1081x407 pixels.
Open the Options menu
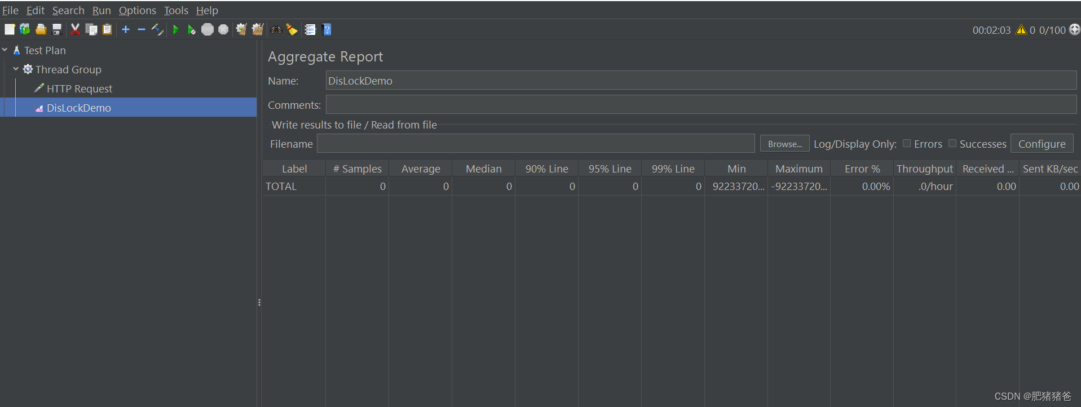137,11
